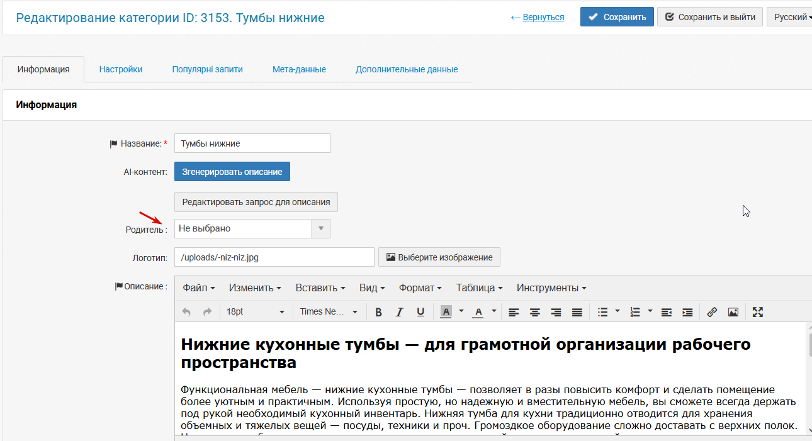812x441 pixels.
Task: Switch to the Информация tab
Action: (43, 69)
